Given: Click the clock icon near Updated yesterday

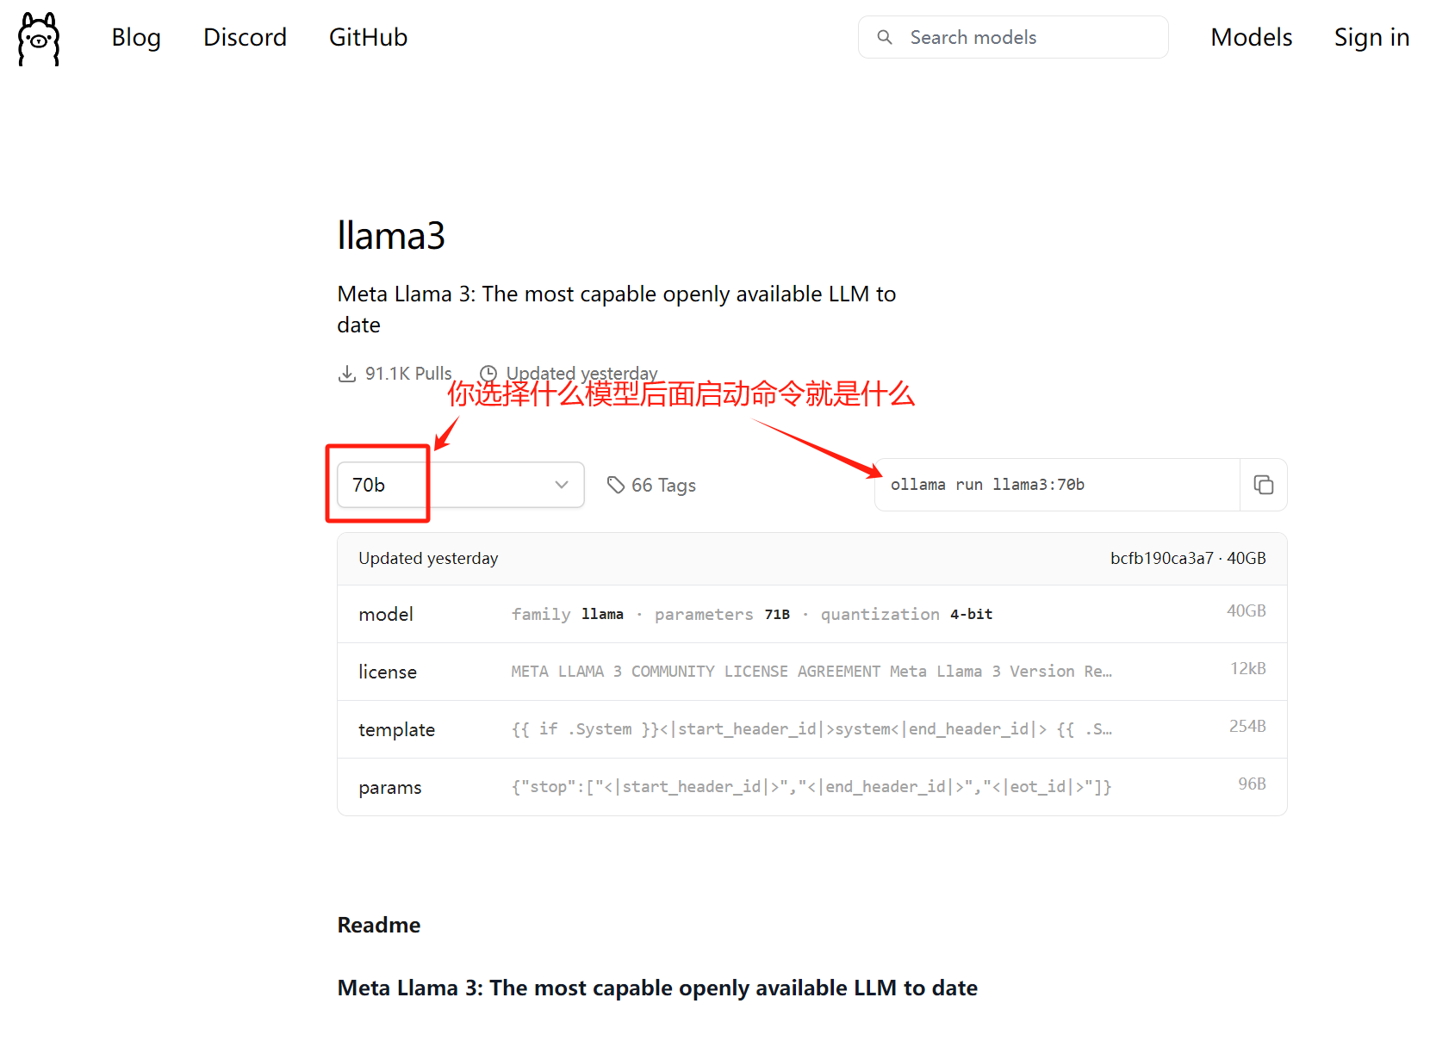Looking at the screenshot, I should point(488,374).
